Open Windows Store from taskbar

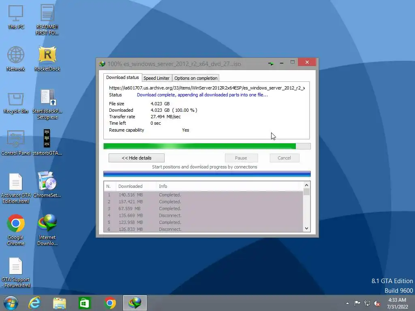[84, 303]
